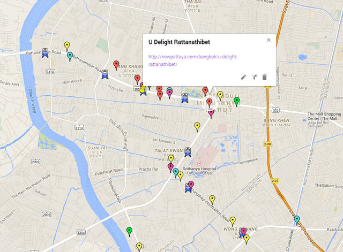The width and height of the screenshot is (343, 252).
Task: Click the 'U Delight Rattanathibet' popup title
Action: pyautogui.click(x=179, y=42)
